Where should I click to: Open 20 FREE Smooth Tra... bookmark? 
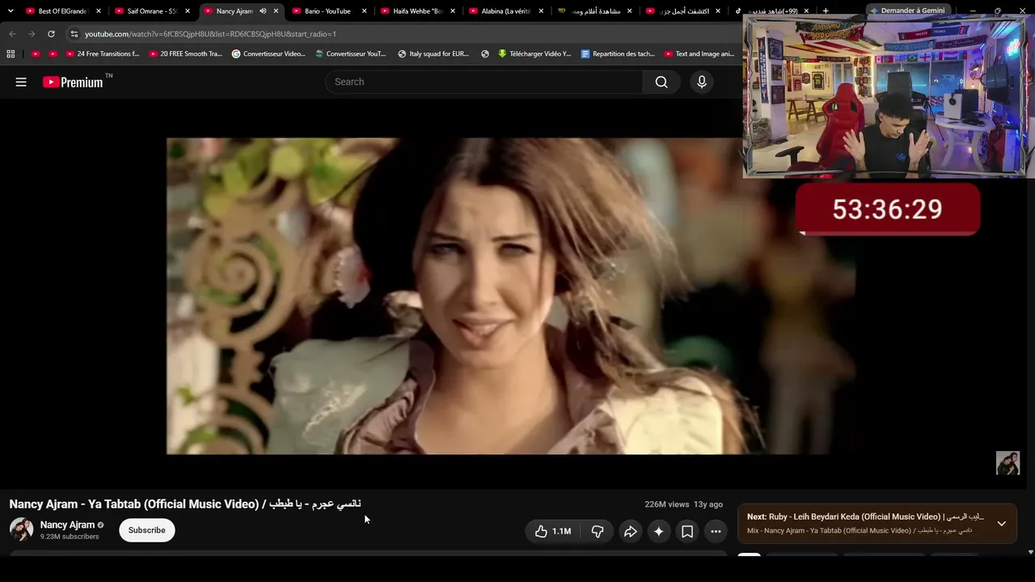point(186,54)
